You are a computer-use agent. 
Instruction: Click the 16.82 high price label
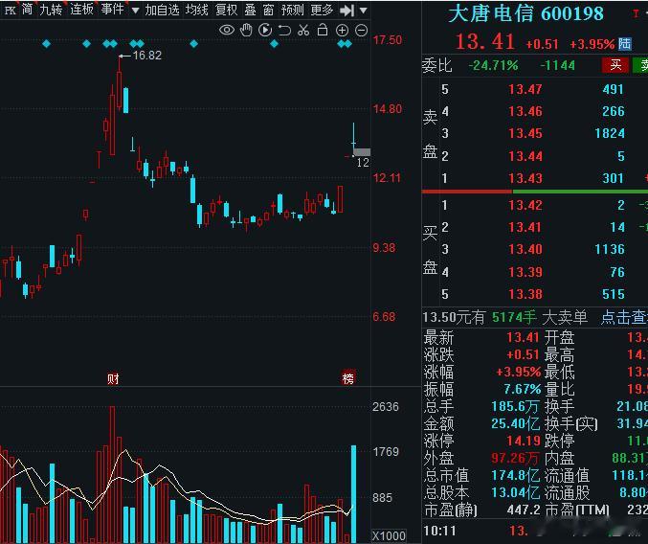click(x=146, y=56)
